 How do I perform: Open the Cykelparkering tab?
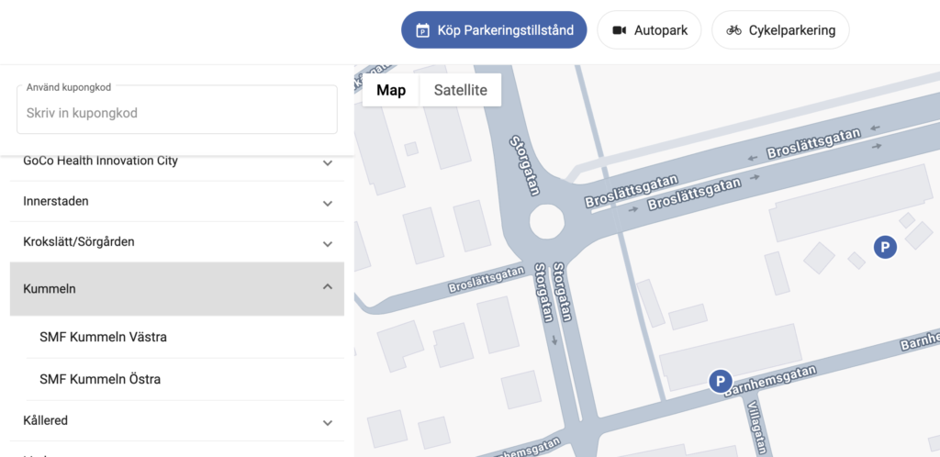780,30
